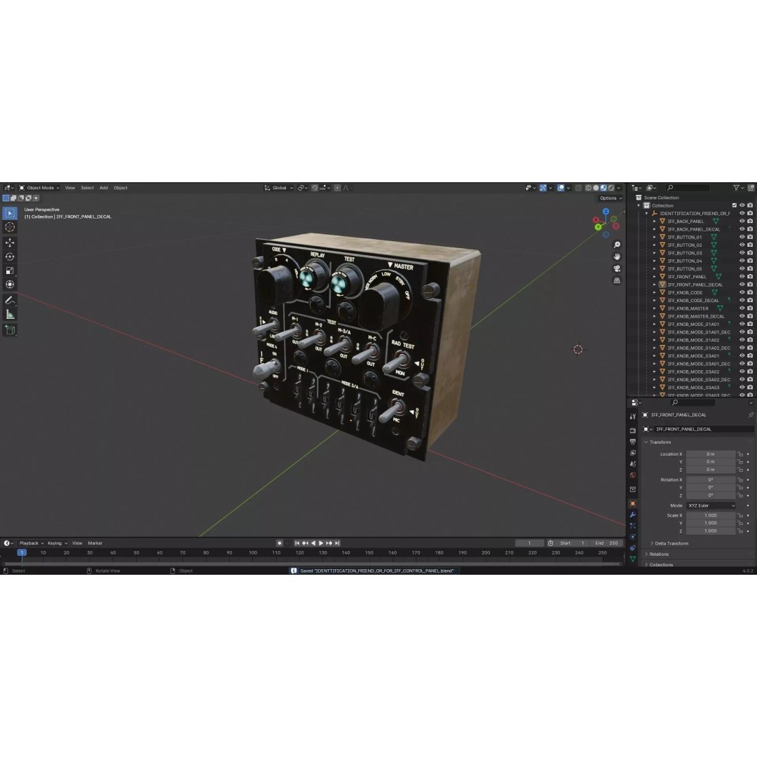The width and height of the screenshot is (757, 757).
Task: Enable the snap magnet in the header
Action: tap(313, 188)
